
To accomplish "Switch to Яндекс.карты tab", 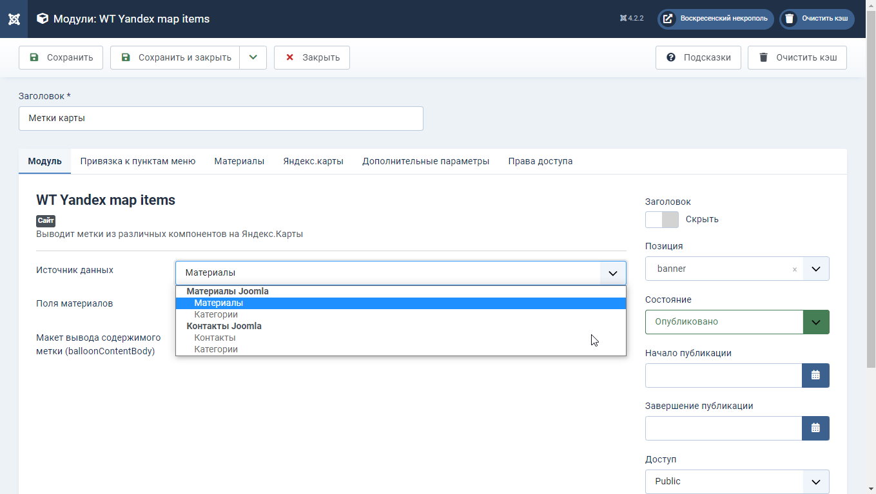I will point(313,161).
